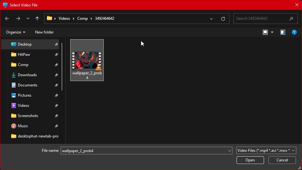This screenshot has width=302, height=170.
Task: Expand the file name suggestions dropdown
Action: click(229, 151)
